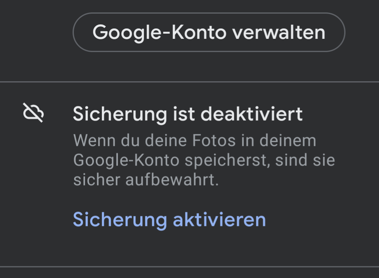Click the crossed-out cloud backup icon
Viewport: 379px width, 278px height.
coord(33,113)
